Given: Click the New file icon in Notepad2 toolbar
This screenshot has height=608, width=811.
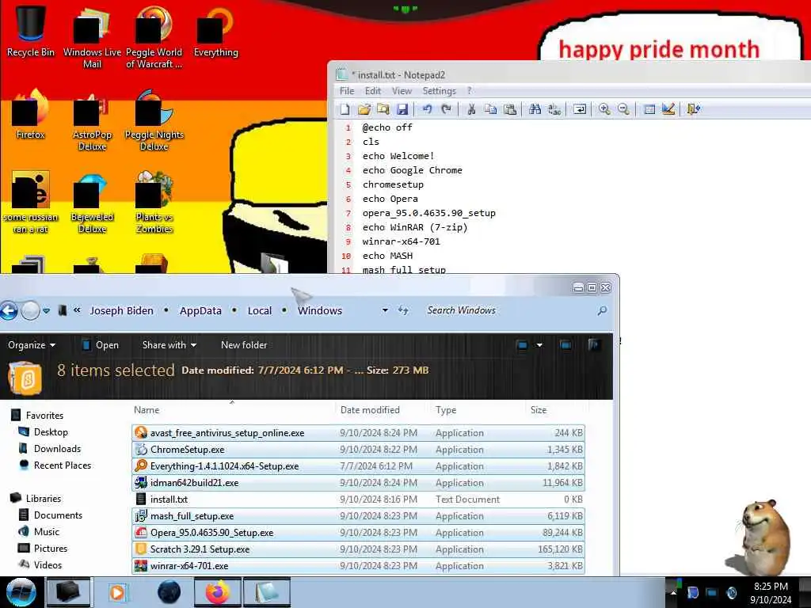Looking at the screenshot, I should pos(345,109).
